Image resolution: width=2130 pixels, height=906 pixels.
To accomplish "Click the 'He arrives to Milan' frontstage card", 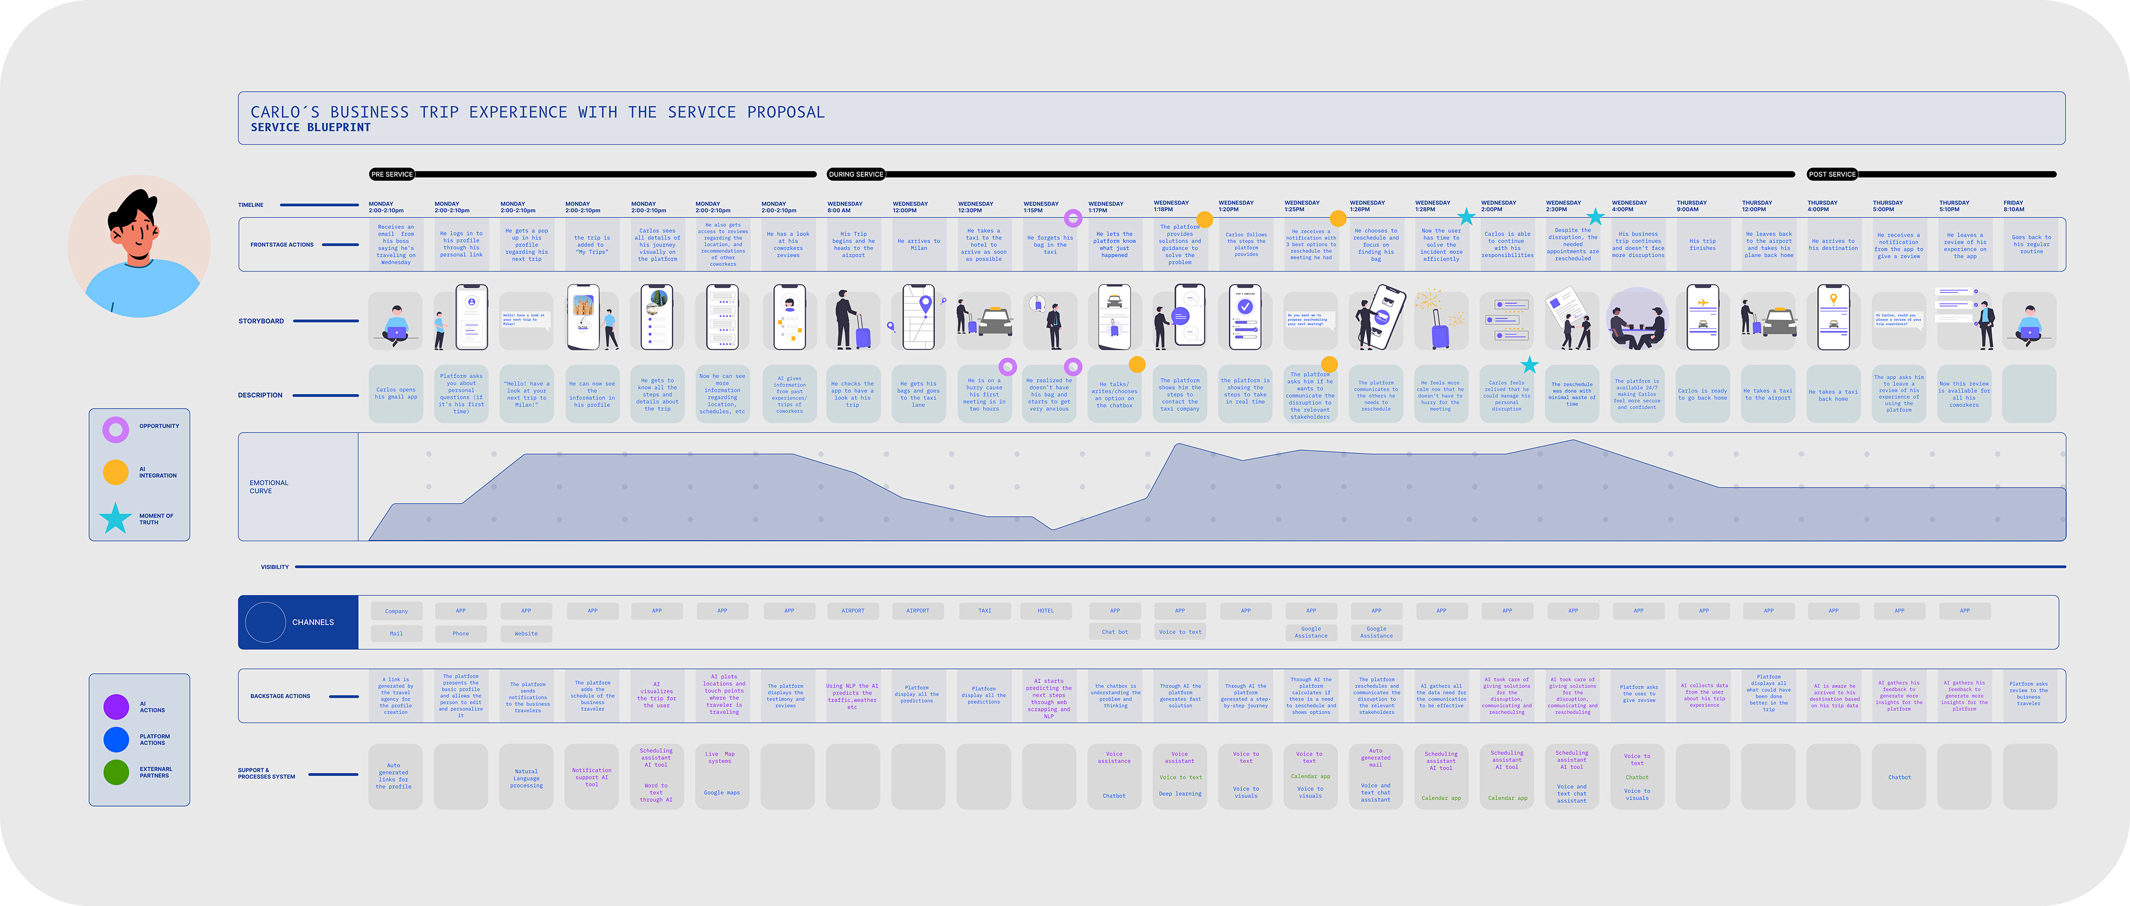I will tap(919, 245).
